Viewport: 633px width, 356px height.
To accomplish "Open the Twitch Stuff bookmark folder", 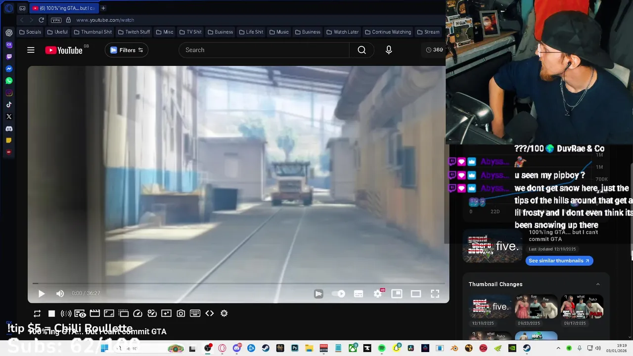I will tap(134, 32).
